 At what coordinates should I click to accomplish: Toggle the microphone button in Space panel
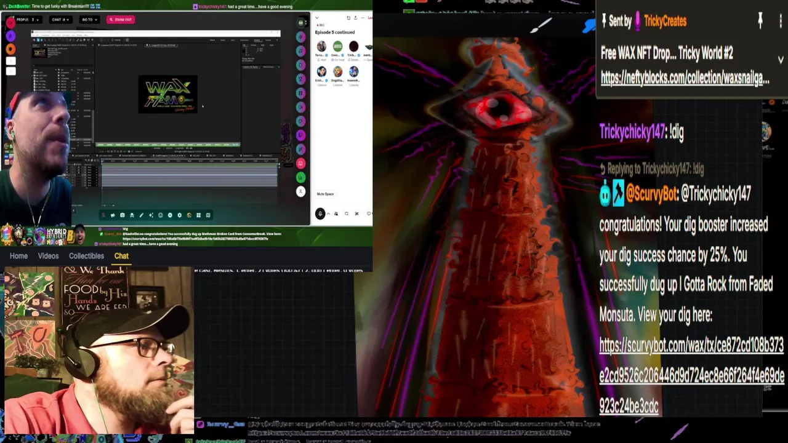click(x=320, y=214)
